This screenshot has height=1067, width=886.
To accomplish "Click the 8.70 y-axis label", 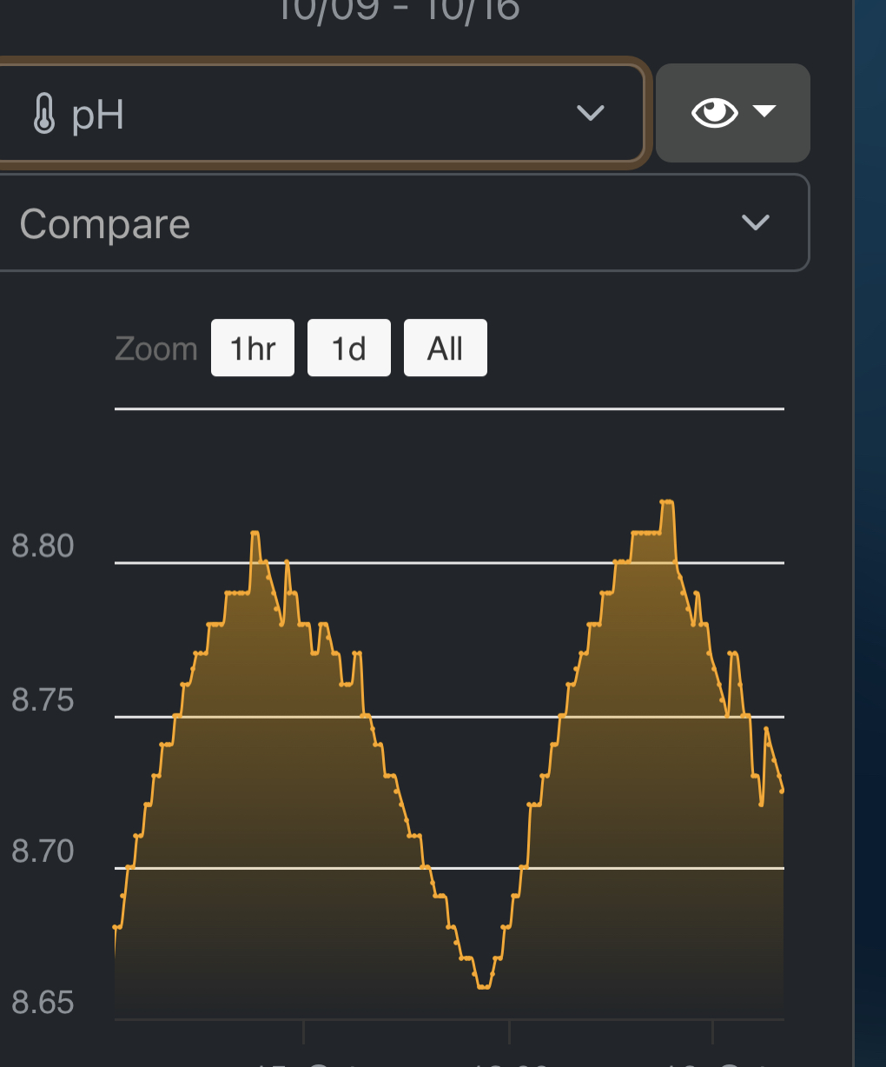I will coord(43,851).
